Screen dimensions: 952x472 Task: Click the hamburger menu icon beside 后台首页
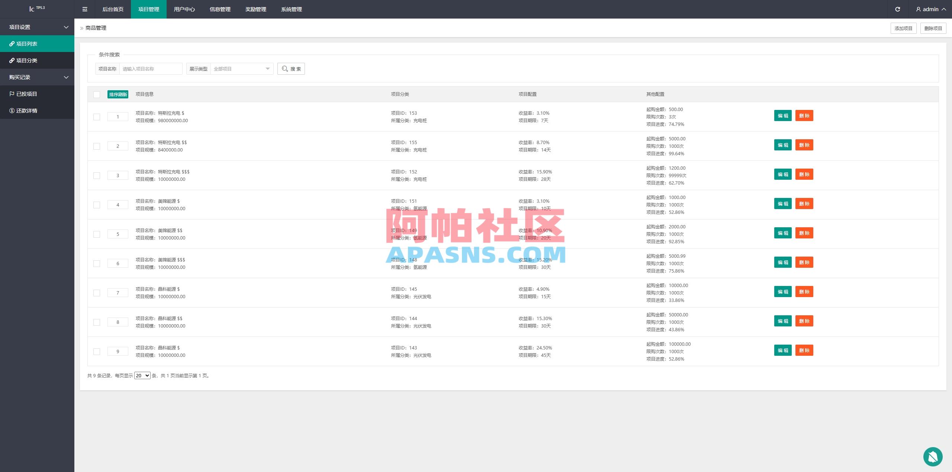click(85, 9)
